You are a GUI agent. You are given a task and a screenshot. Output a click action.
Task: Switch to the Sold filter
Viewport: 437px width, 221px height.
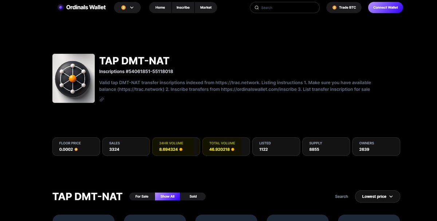(193, 197)
